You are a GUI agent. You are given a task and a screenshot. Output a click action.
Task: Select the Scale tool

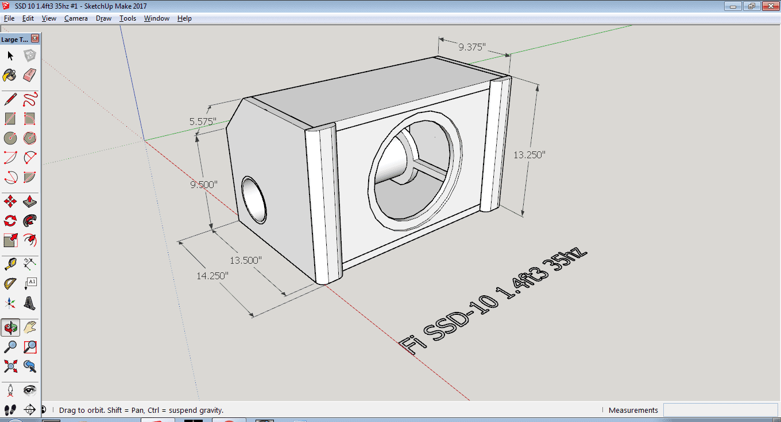[10, 240]
